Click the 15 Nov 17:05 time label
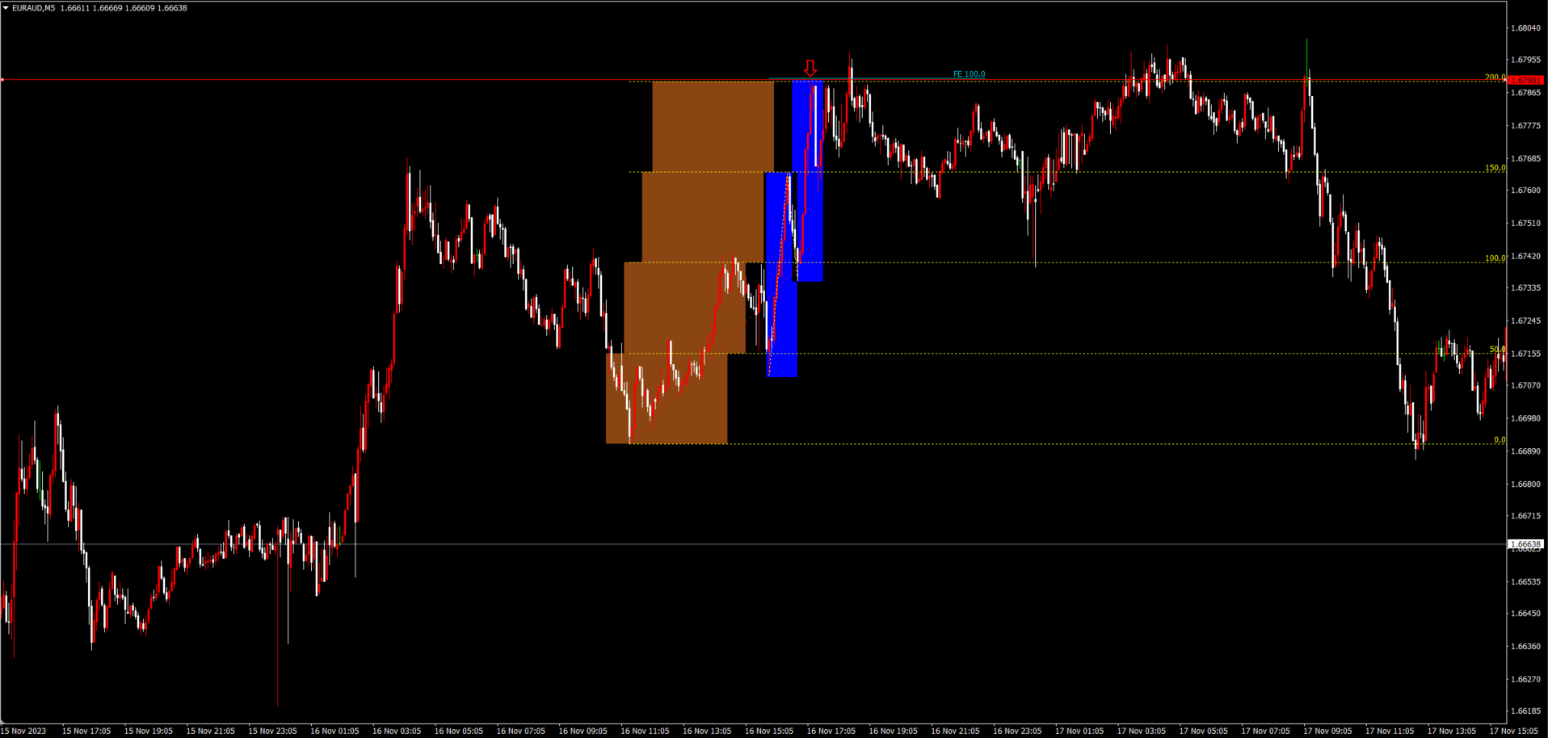The width and height of the screenshot is (1548, 738). pyautogui.click(x=86, y=731)
